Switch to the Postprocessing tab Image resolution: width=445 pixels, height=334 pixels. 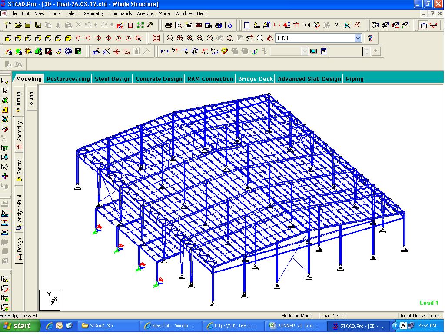pos(68,79)
